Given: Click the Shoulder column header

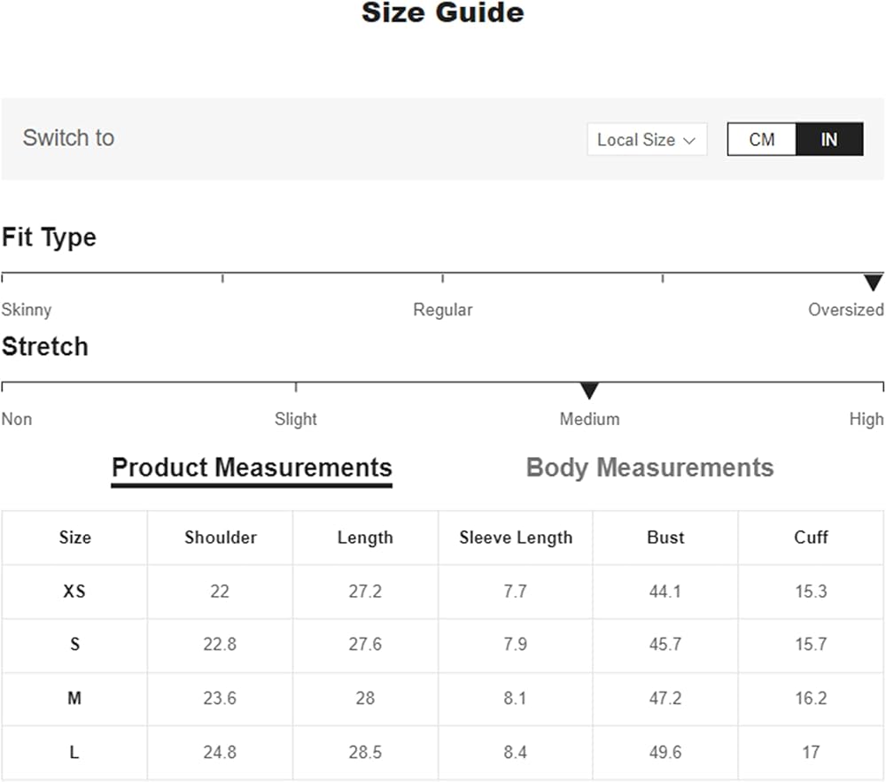Looking at the screenshot, I should (x=220, y=538).
